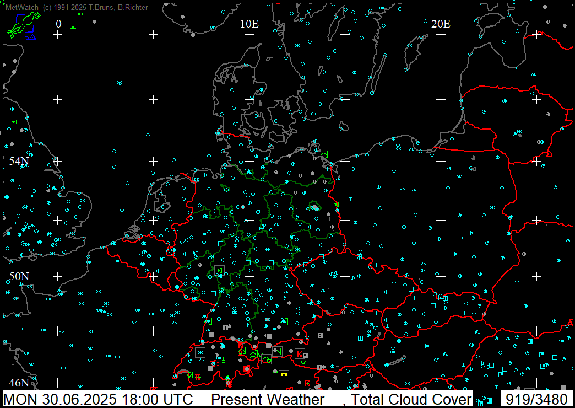The height and width of the screenshot is (408, 575).
Task: Click gray four-pane square symbol in Austria
Action: click(x=321, y=336)
